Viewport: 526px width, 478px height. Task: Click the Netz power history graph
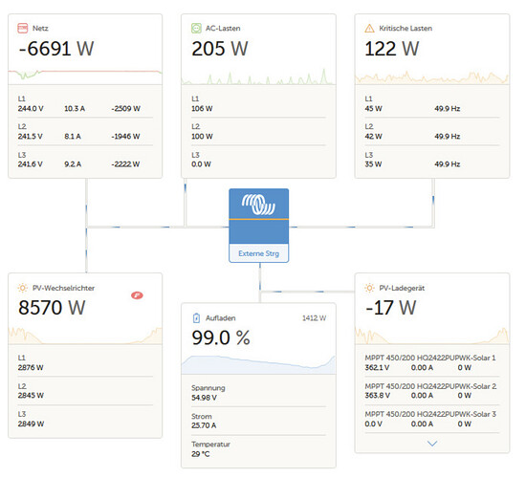(x=85, y=76)
